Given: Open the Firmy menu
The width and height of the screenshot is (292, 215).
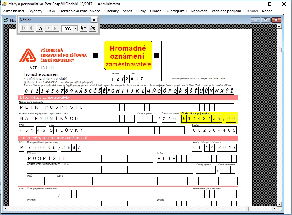Looking at the screenshot, I should [x=141, y=11].
